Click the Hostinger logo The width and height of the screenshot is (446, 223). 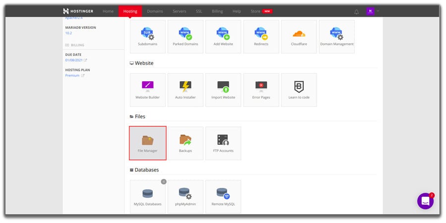78,11
